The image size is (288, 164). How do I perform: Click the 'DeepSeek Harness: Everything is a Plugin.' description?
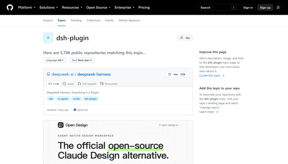(x=73, y=92)
